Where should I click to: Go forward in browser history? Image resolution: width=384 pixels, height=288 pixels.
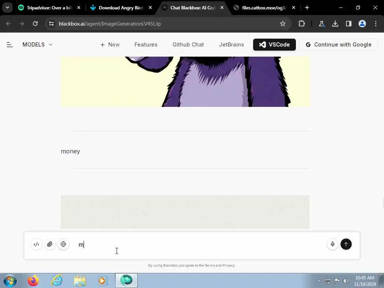coord(22,24)
